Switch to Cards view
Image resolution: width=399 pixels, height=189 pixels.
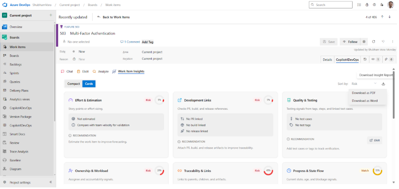point(89,84)
